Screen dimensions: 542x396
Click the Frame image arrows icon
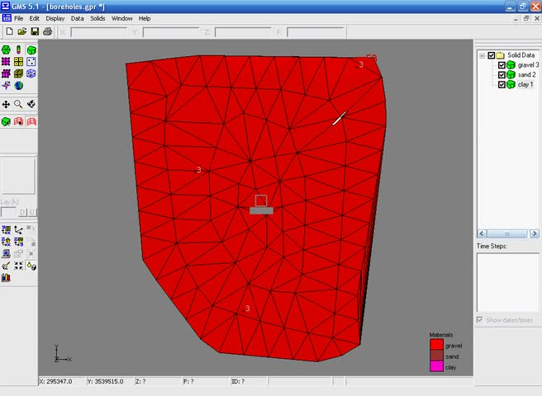pos(18,266)
